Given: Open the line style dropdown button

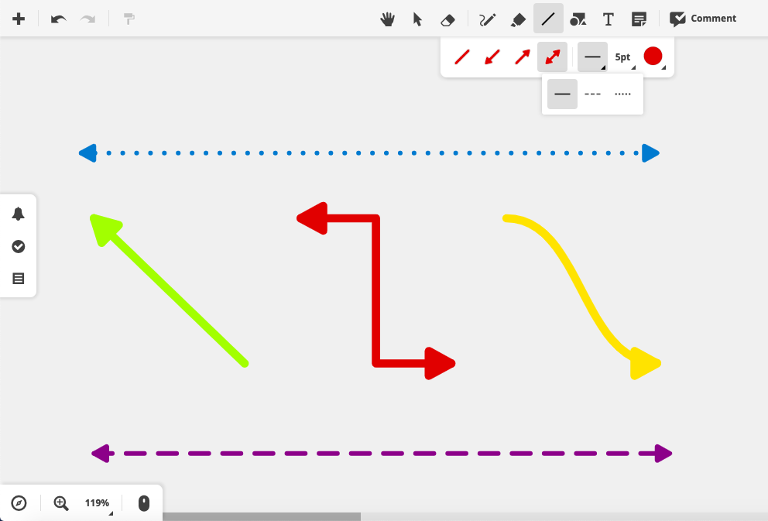Looking at the screenshot, I should (x=593, y=57).
